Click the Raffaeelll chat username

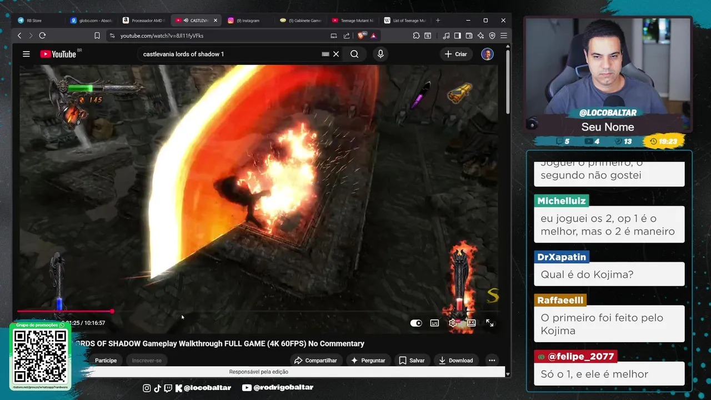pyautogui.click(x=560, y=300)
